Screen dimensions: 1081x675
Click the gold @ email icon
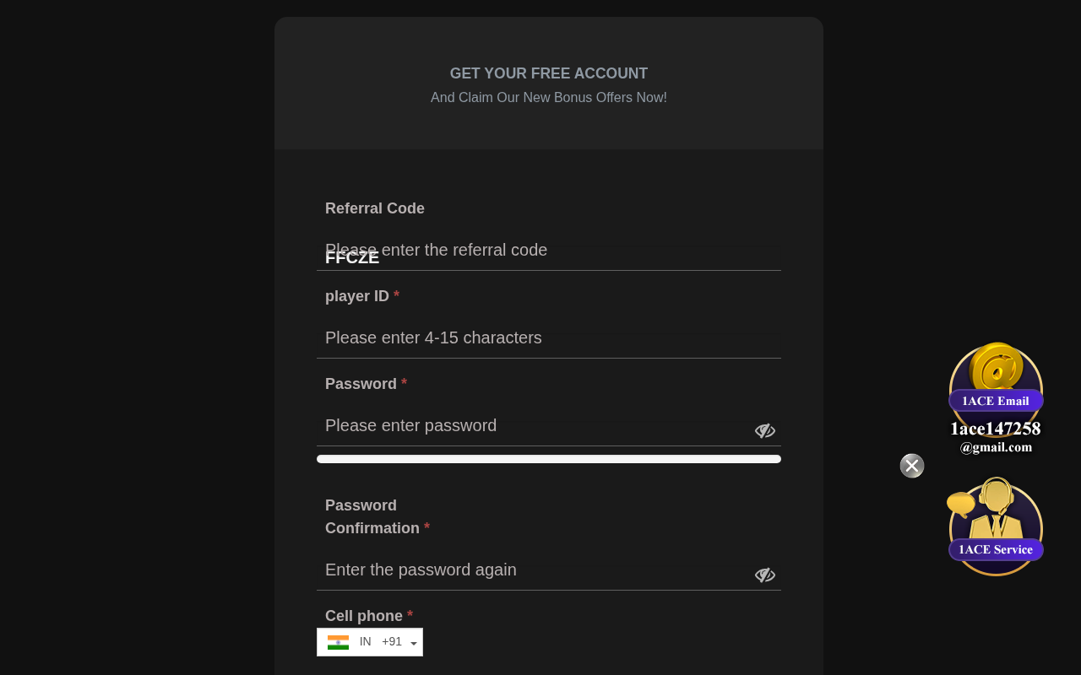pyautogui.click(x=997, y=367)
